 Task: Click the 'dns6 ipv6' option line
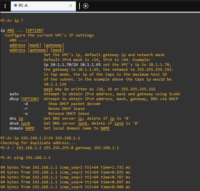pos(74,124)
